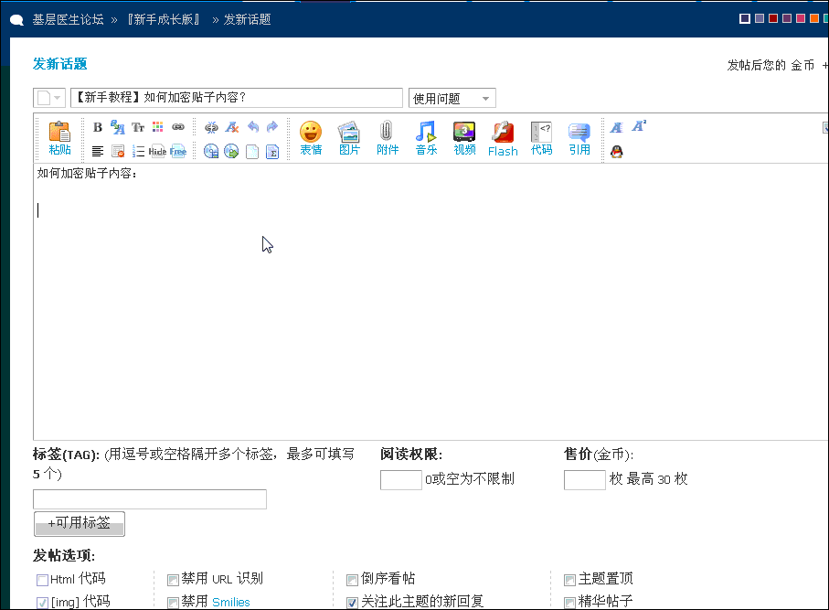Insert music via 音乐 icon

(426, 137)
